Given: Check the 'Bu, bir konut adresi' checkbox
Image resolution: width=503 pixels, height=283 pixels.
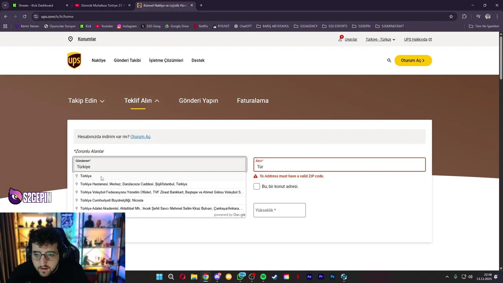Looking at the screenshot, I should point(257,186).
